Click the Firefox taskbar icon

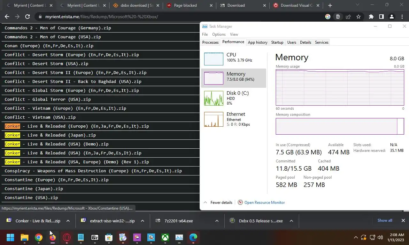53,237
